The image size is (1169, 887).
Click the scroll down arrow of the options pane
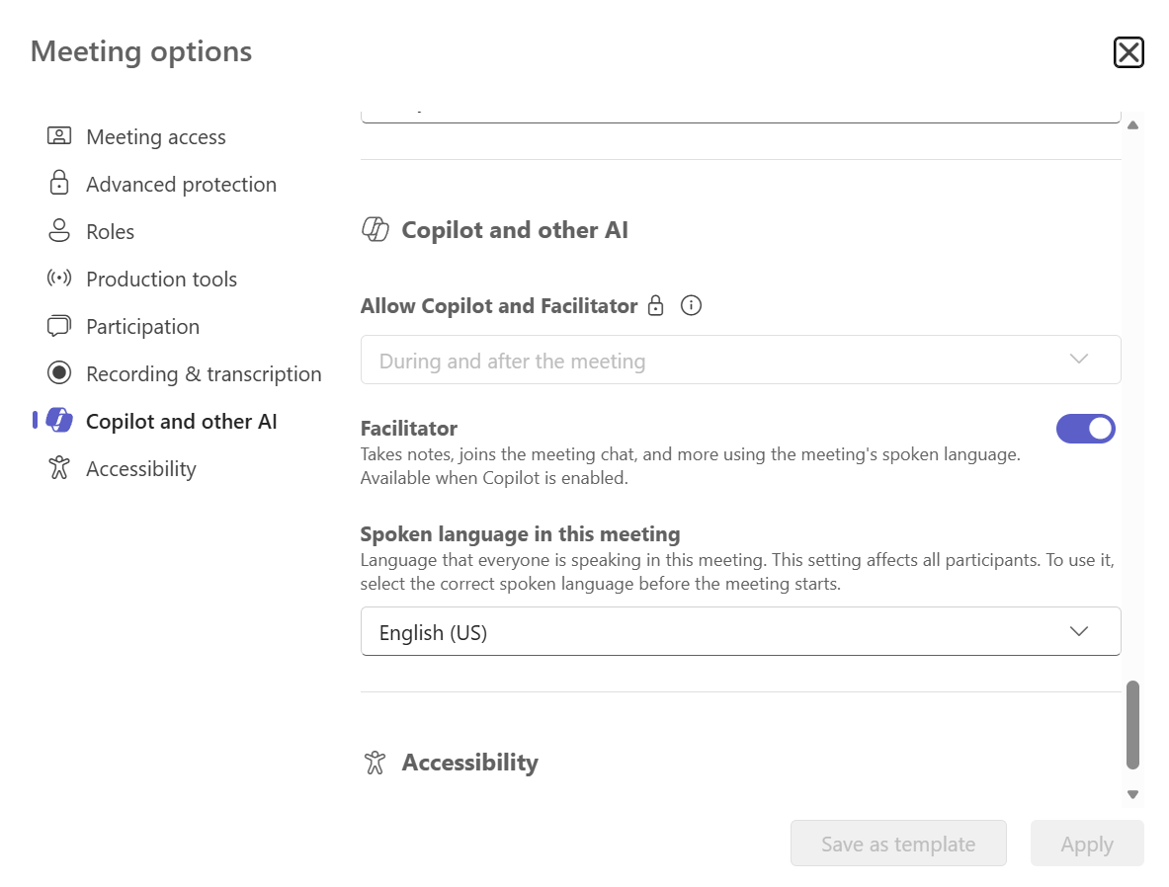(x=1132, y=794)
